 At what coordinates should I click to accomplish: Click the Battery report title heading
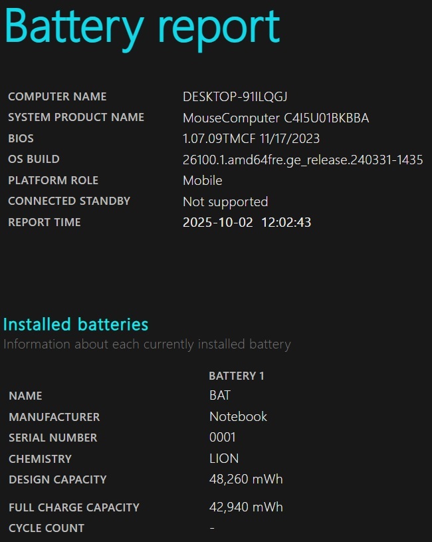point(142,28)
